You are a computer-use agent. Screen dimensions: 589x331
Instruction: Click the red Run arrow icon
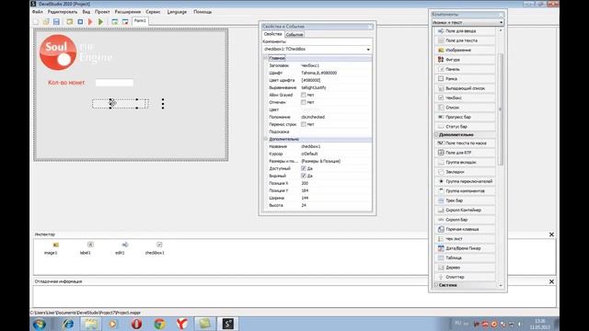click(90, 22)
